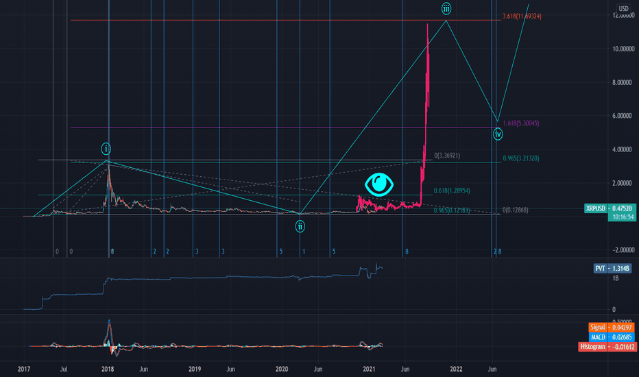Click the 2021 label on time axis
Image resolution: width=639 pixels, height=377 pixels.
pos(370,369)
